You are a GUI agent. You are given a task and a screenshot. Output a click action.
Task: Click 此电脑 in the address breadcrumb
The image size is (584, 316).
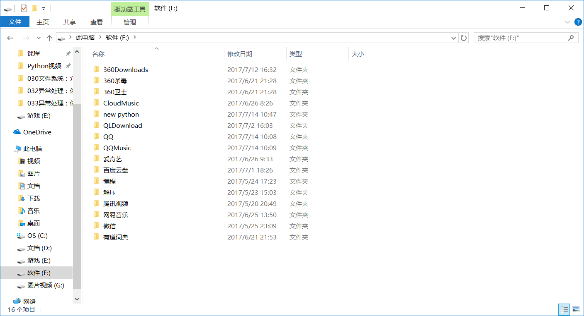(85, 38)
